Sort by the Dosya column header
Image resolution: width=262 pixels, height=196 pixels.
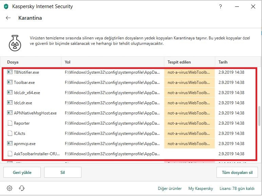(x=13, y=62)
